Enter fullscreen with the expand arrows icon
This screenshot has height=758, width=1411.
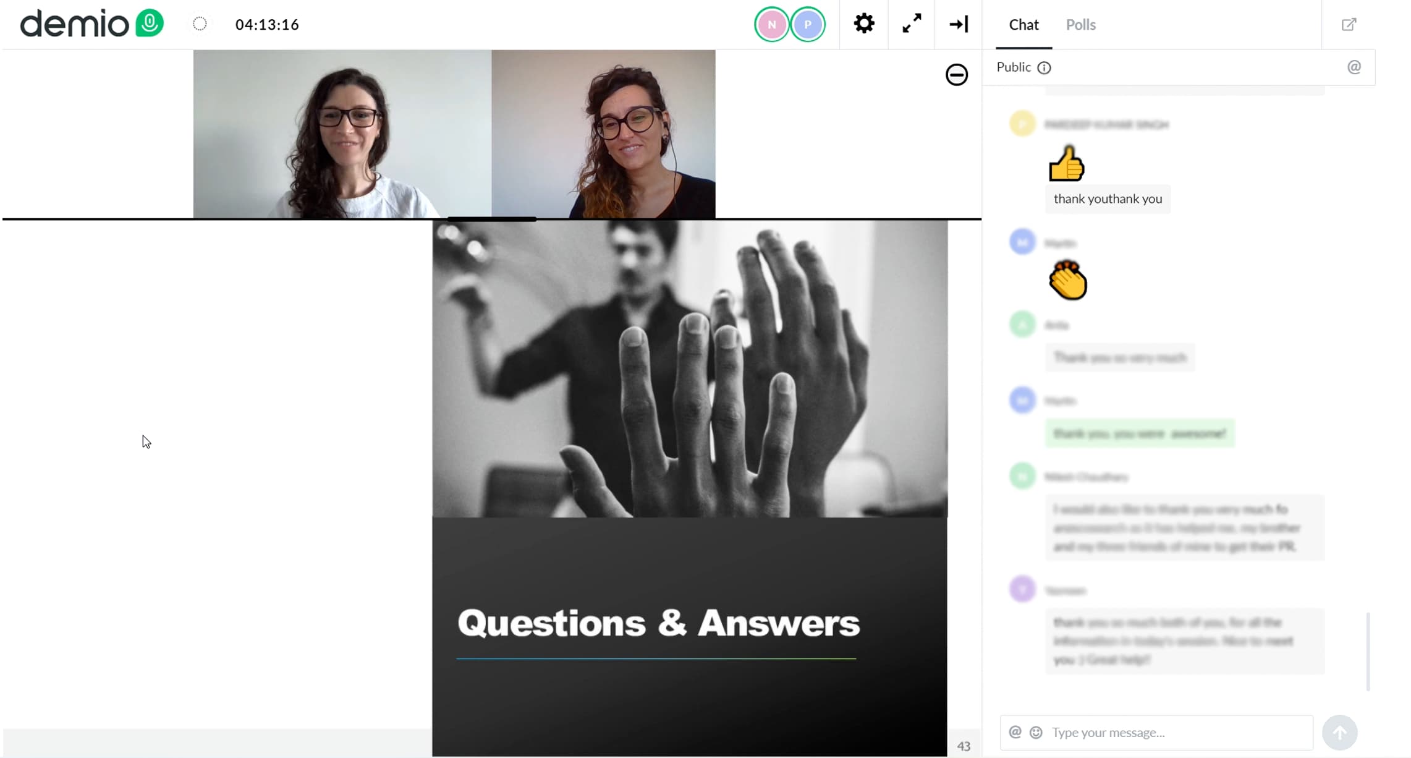click(912, 24)
